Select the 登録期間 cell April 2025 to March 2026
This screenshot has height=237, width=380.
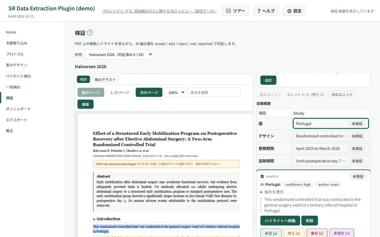pos(331,148)
